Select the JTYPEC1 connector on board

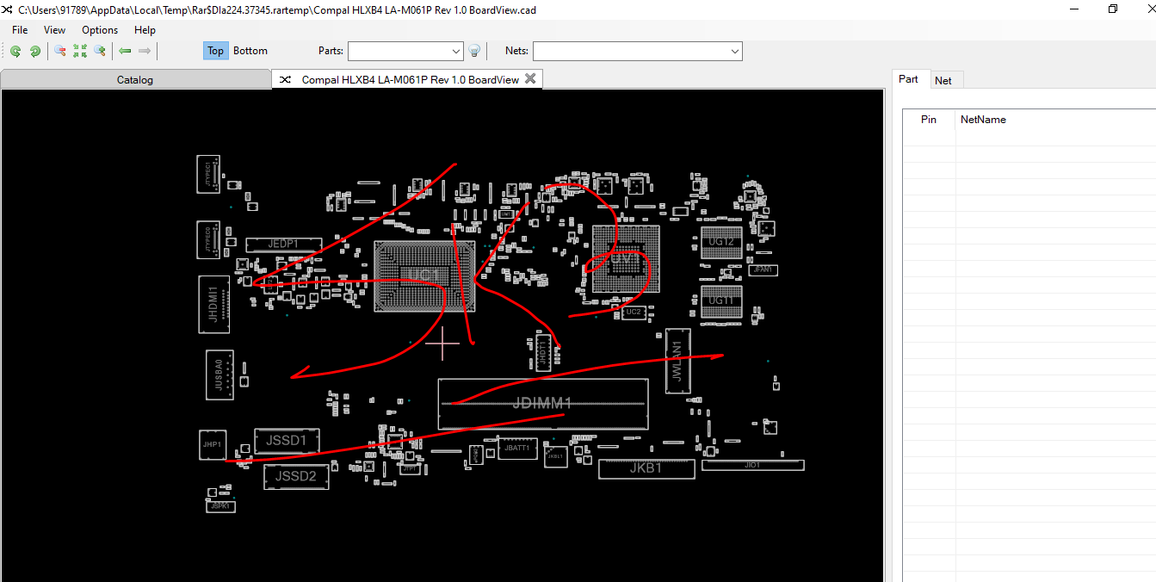coord(208,174)
